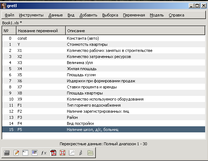Select variable Y Стоимотсть квартиры
This screenshot has height=161, width=208.
click(104, 44)
